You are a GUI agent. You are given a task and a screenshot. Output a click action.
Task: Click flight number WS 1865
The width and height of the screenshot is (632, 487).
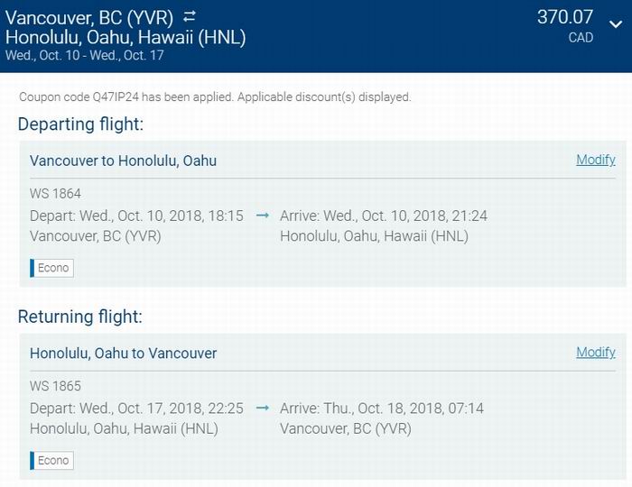[x=55, y=386]
